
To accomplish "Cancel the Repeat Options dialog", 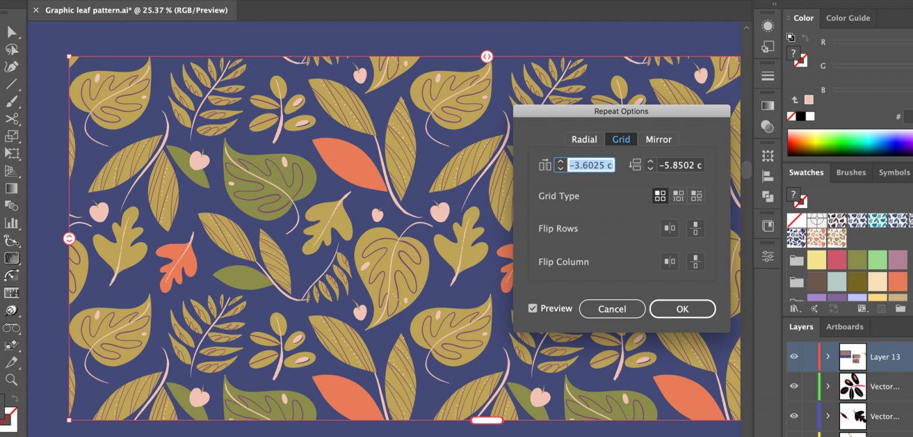I will click(612, 309).
